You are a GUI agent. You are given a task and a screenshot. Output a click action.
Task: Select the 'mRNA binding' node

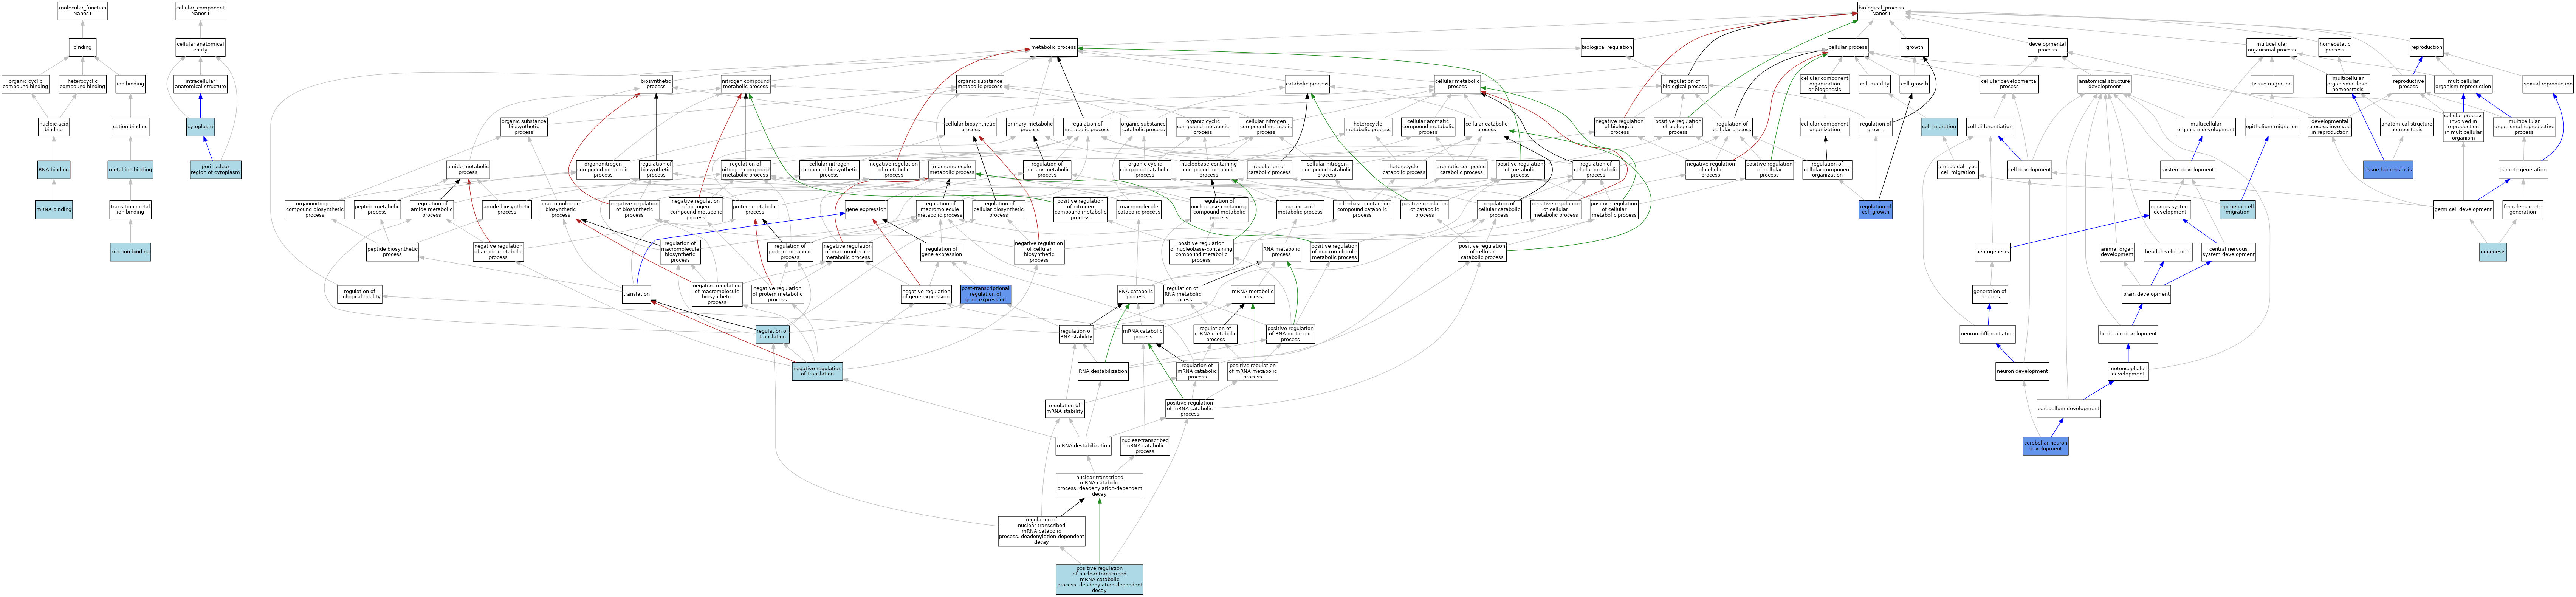(x=54, y=210)
